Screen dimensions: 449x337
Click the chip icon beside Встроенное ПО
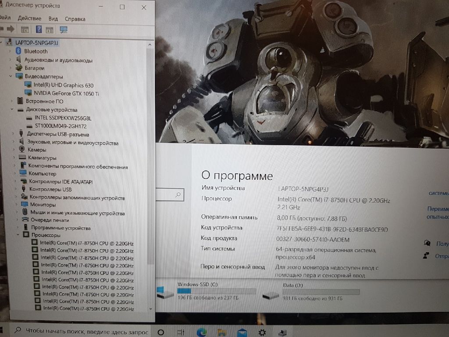tap(20, 101)
